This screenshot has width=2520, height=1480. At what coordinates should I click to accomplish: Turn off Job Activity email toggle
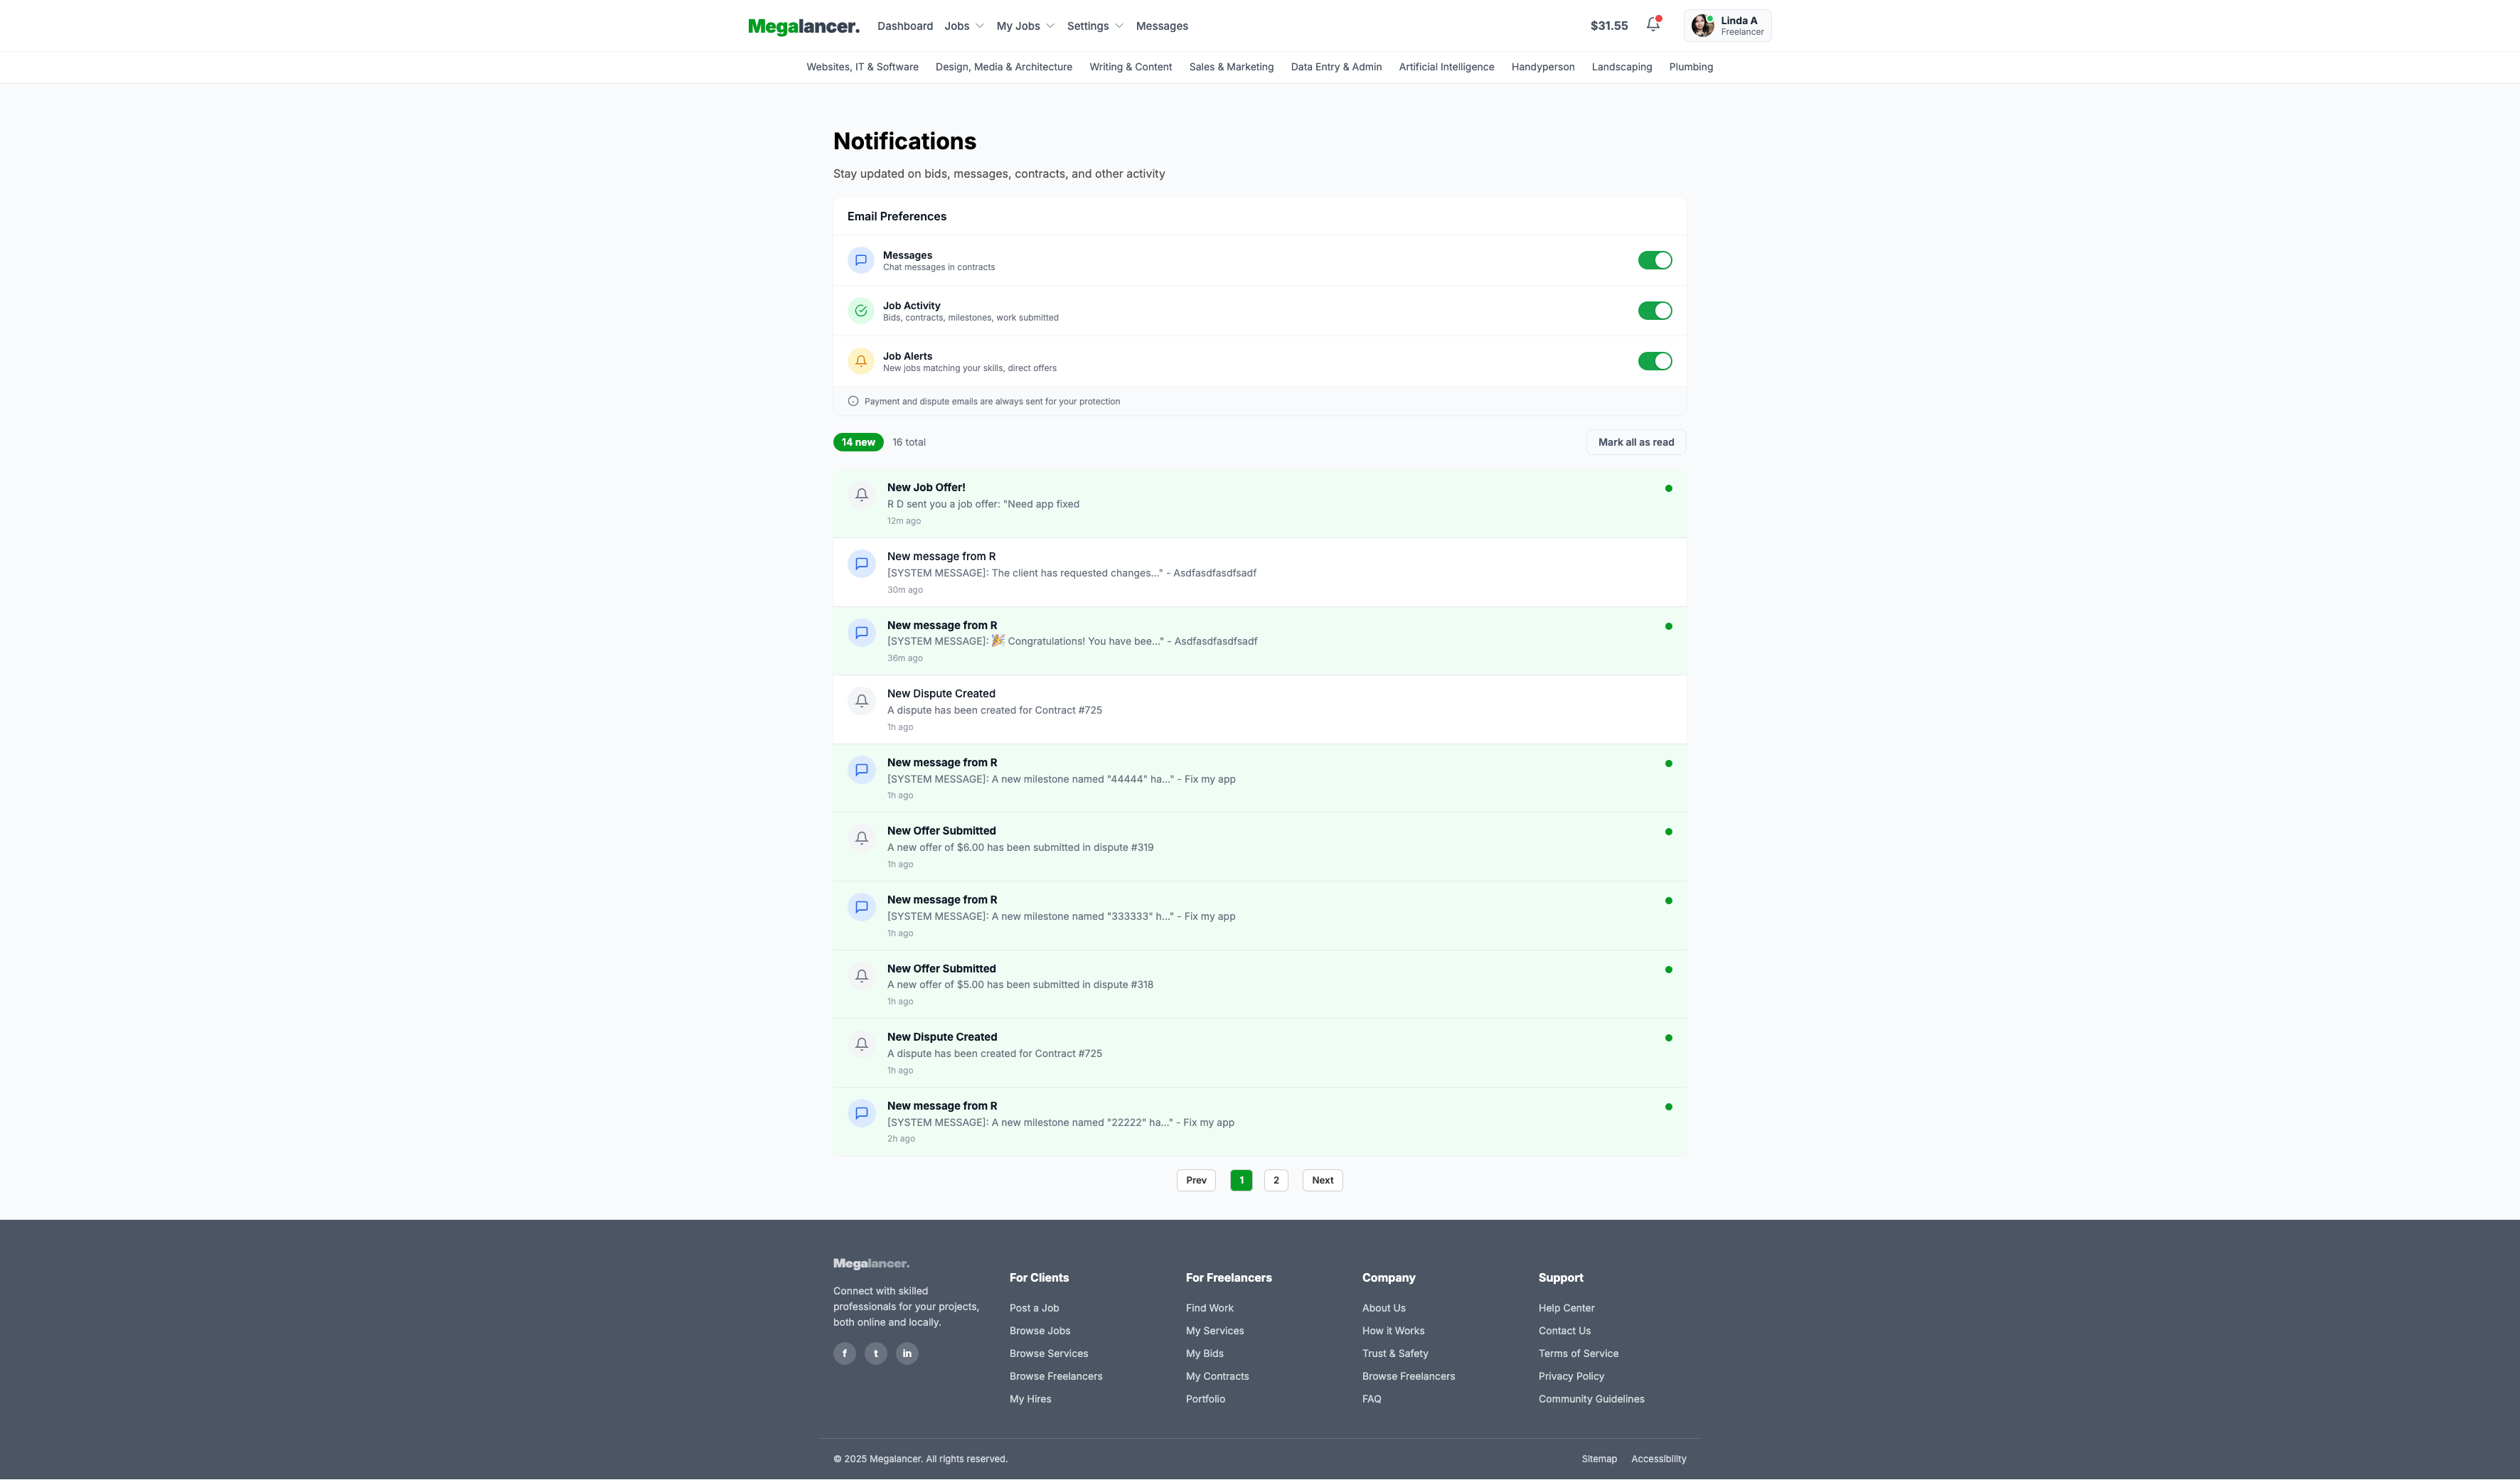coord(1654,311)
